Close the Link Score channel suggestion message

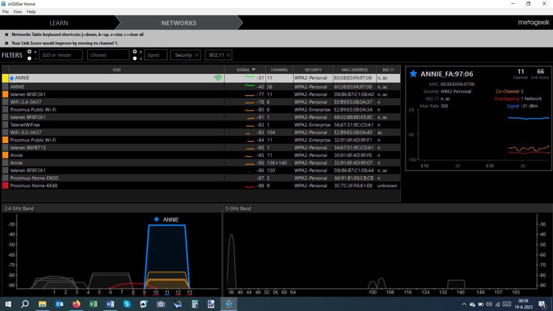(x=7, y=43)
